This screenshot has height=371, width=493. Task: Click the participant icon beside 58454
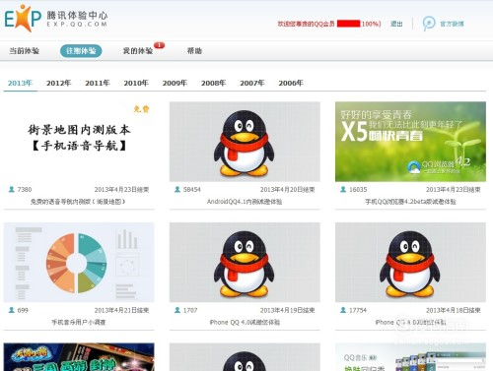click(177, 189)
